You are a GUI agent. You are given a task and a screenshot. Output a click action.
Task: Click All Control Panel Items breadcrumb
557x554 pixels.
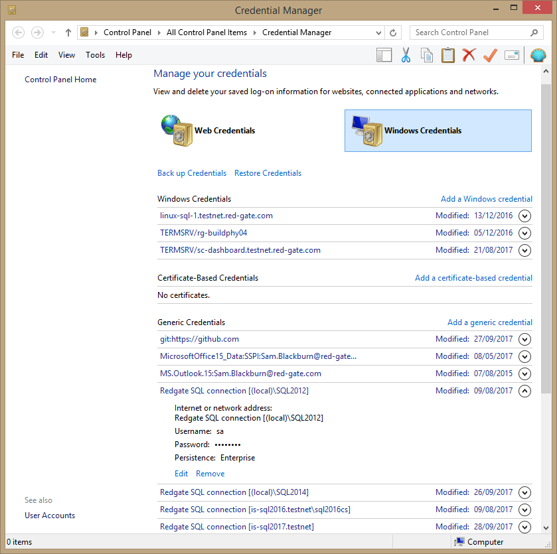(206, 33)
